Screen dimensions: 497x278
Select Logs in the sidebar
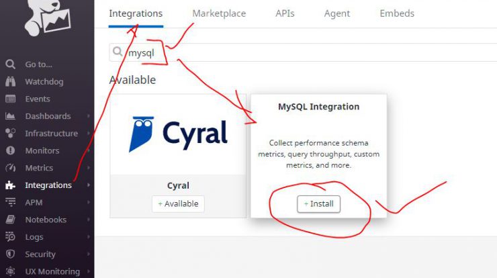click(x=34, y=237)
